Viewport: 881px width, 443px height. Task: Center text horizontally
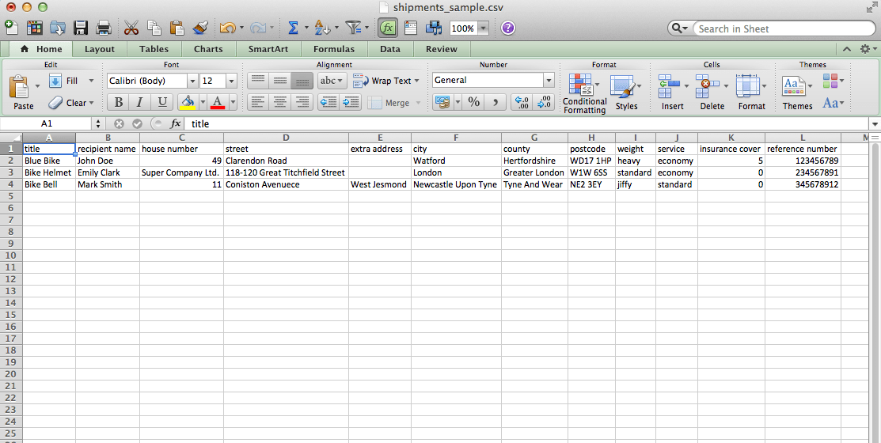pyautogui.click(x=279, y=102)
